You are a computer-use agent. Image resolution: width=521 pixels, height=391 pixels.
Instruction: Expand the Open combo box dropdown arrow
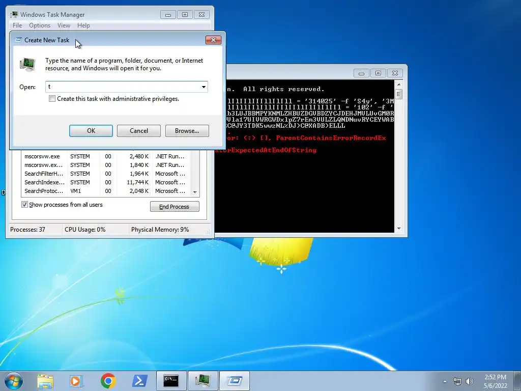tap(204, 87)
